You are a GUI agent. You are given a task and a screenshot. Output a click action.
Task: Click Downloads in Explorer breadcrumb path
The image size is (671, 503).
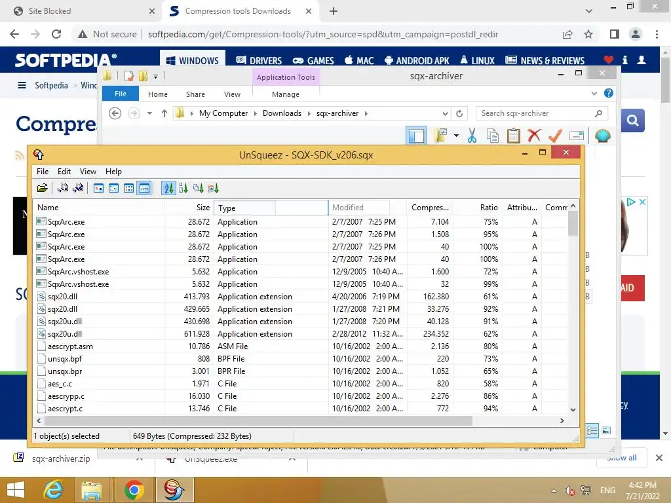click(x=282, y=113)
